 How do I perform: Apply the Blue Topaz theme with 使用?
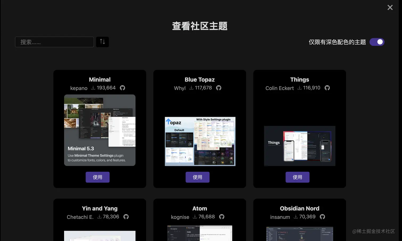[198, 177]
